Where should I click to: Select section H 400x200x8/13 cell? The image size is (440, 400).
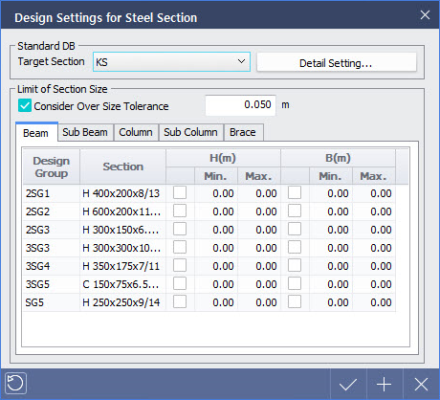(x=122, y=193)
